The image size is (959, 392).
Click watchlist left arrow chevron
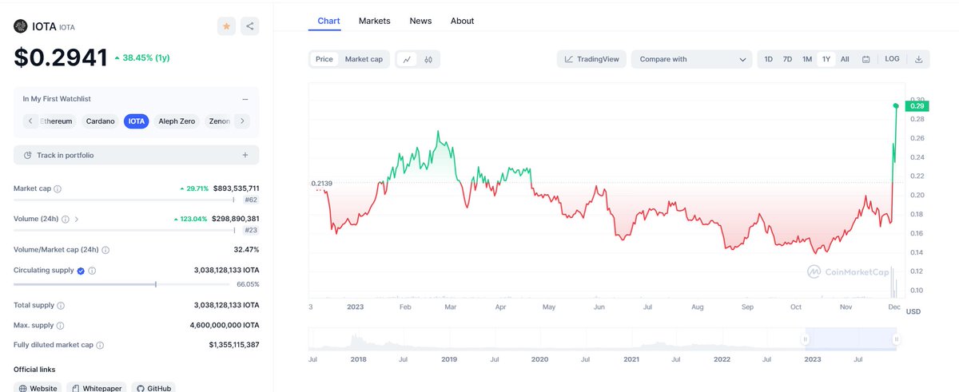click(30, 121)
